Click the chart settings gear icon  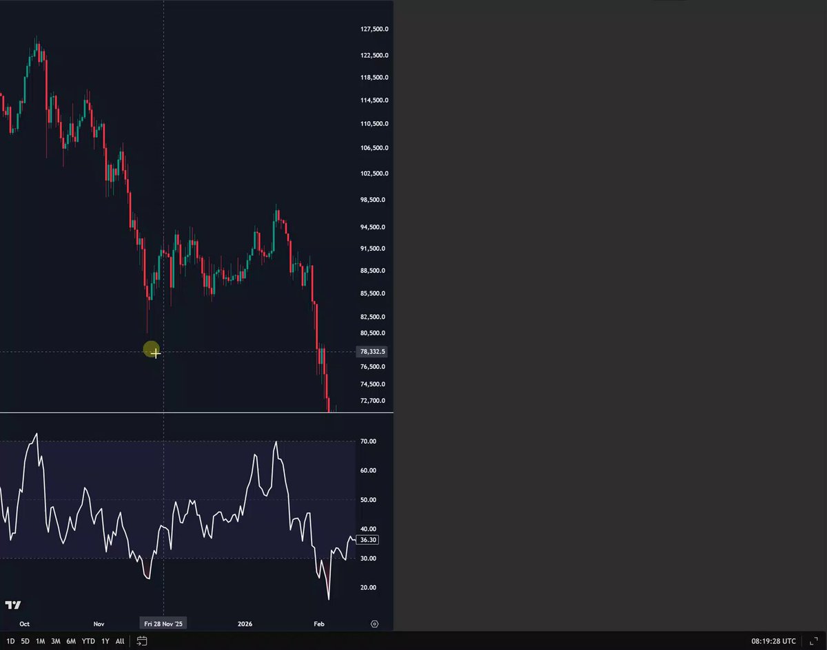point(374,624)
